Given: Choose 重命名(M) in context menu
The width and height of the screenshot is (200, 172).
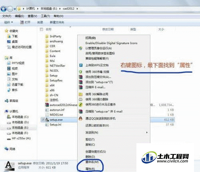Looking at the screenshot, I should point(92,162).
